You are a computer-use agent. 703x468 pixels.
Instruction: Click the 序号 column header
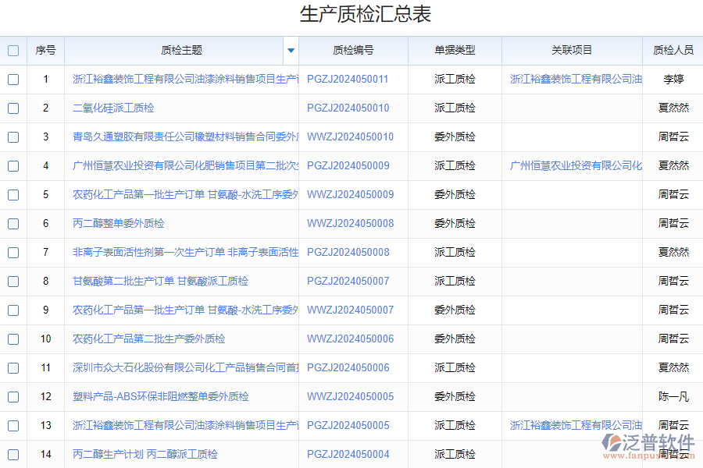(45, 51)
